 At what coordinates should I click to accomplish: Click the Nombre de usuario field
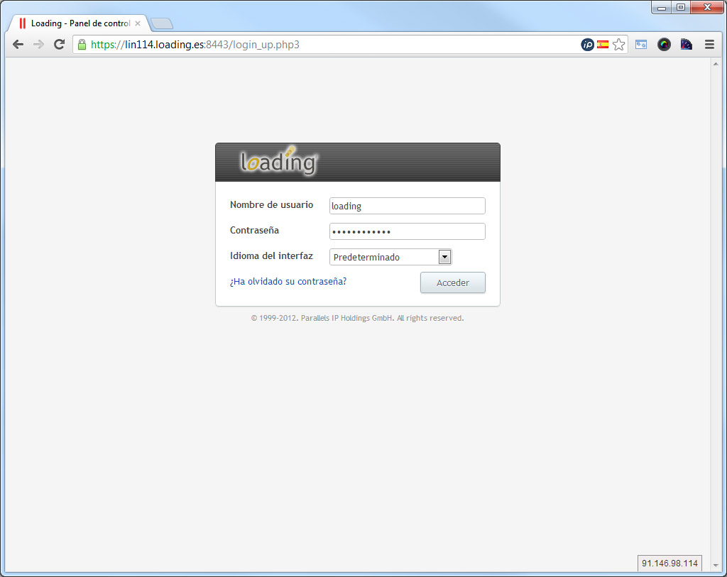tap(407, 206)
